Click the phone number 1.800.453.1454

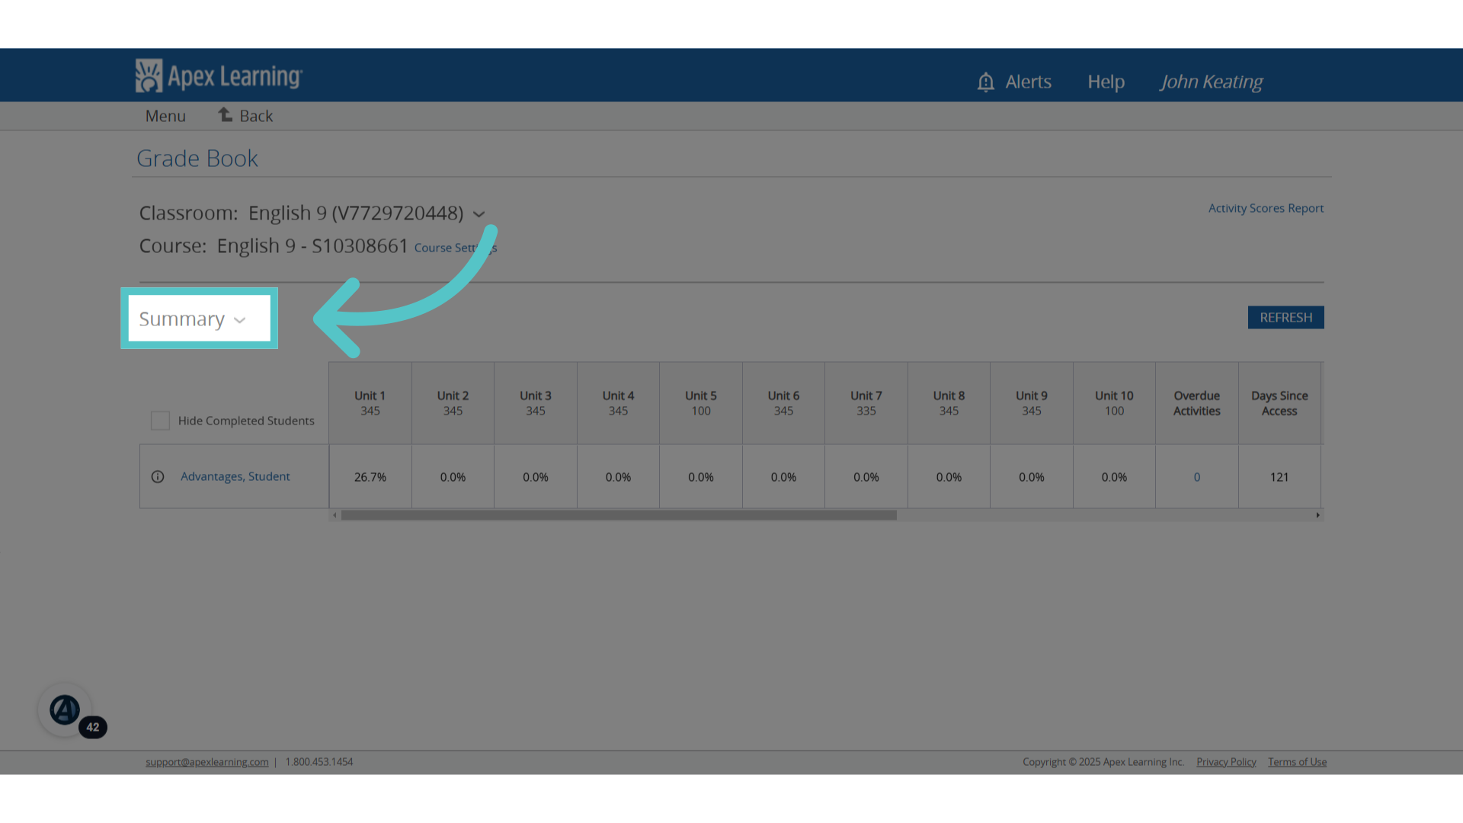(319, 762)
